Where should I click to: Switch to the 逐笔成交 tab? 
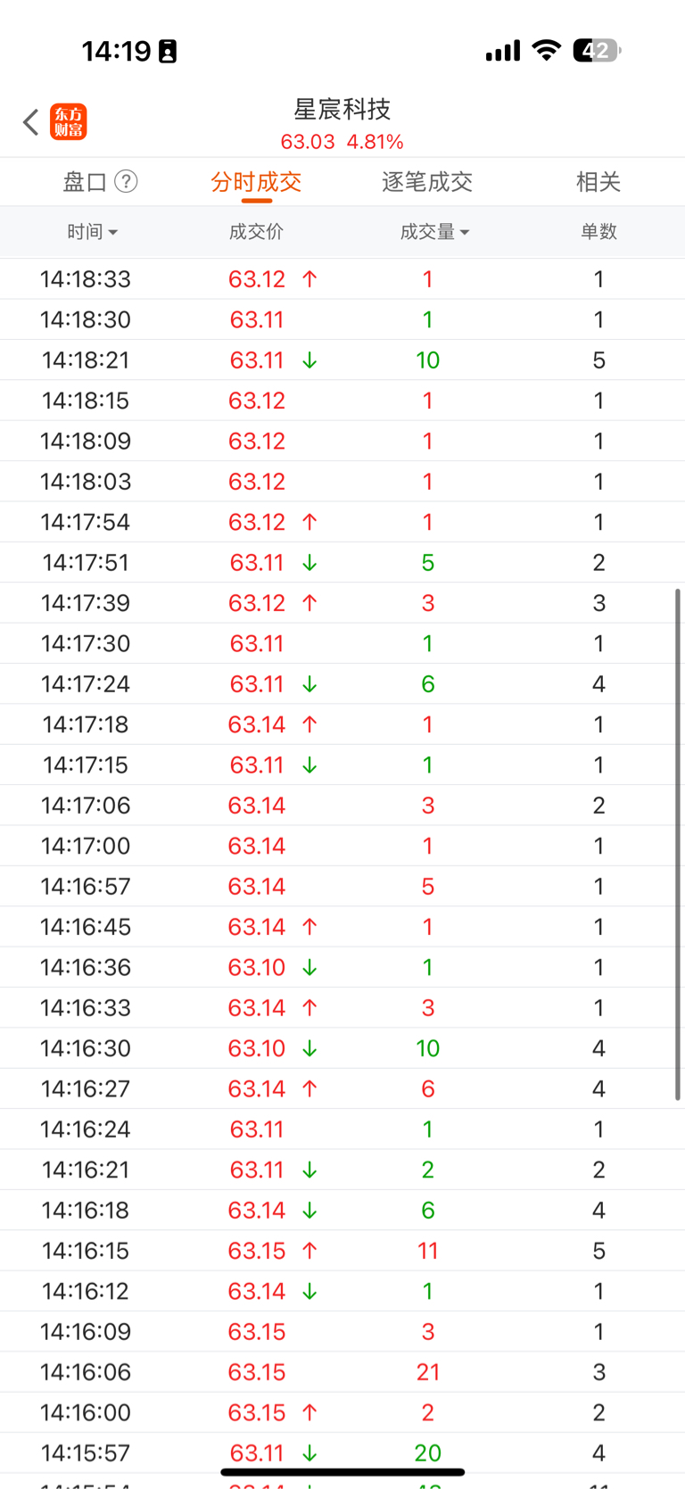[427, 182]
